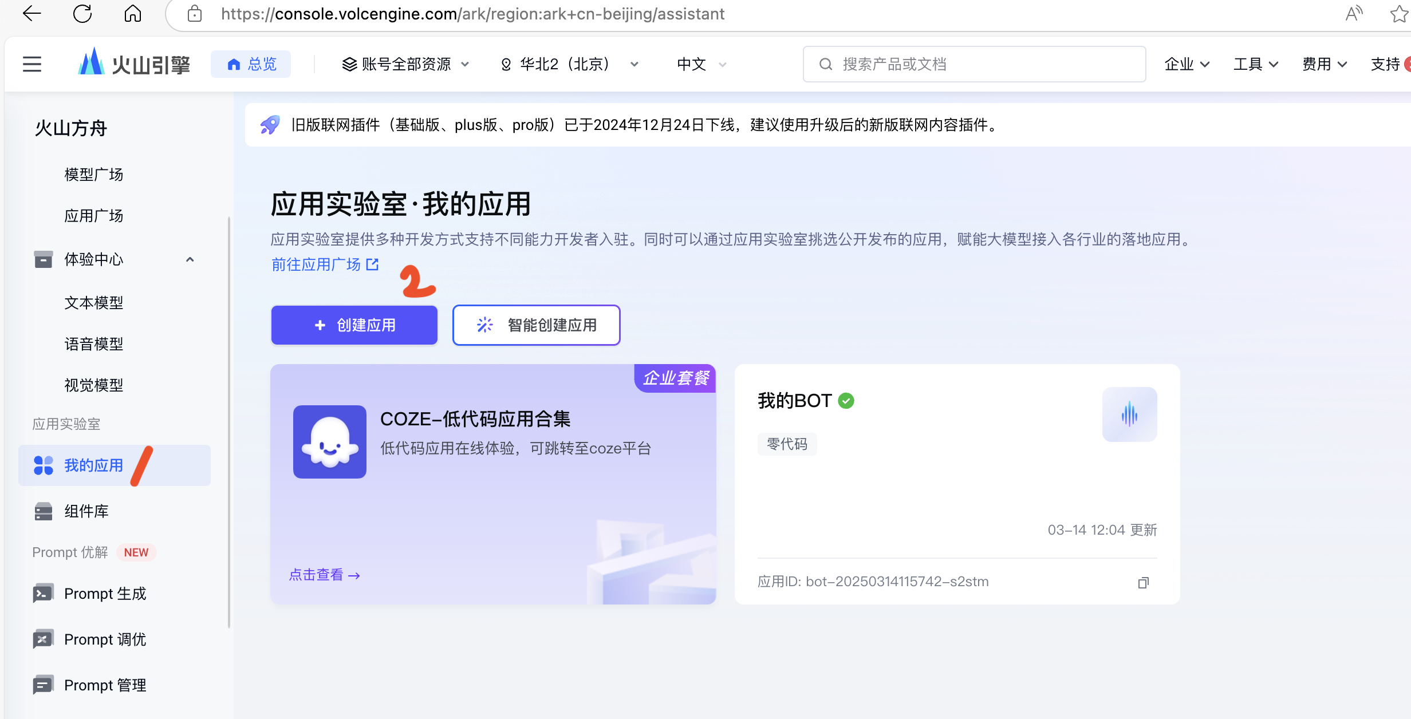
Task: Open Prompt 调优 in sidebar
Action: pos(105,639)
